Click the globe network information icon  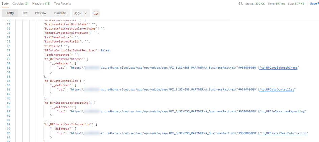[241, 4]
